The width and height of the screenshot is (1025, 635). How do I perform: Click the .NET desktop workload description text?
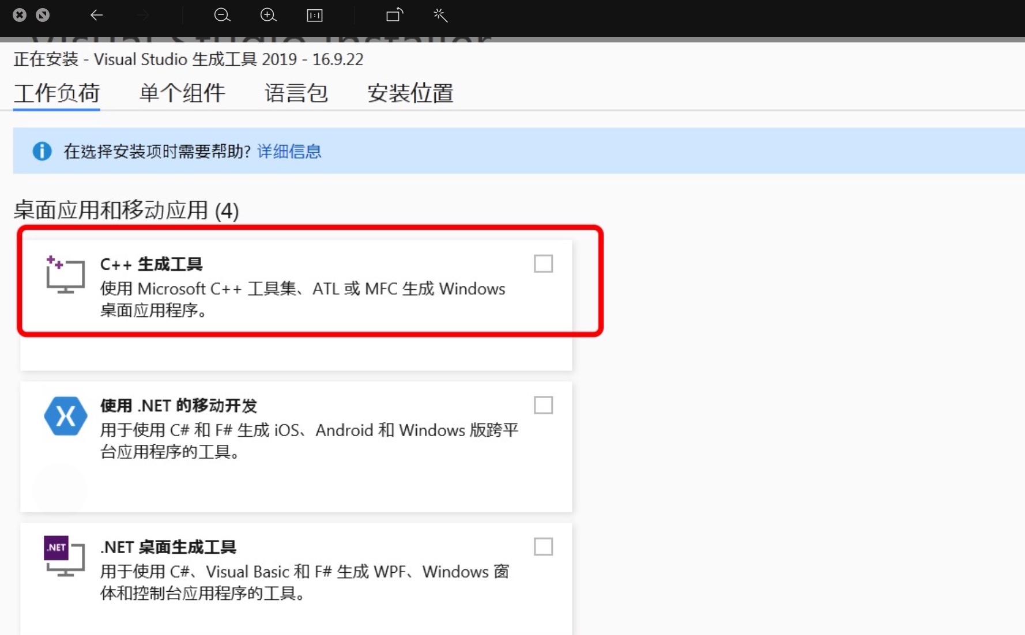pos(305,582)
